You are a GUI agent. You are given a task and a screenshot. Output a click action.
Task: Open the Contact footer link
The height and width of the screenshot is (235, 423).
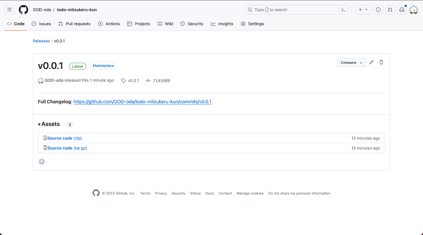[x=225, y=193]
